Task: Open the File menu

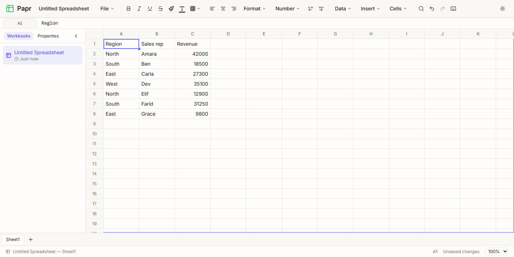Action: (107, 9)
